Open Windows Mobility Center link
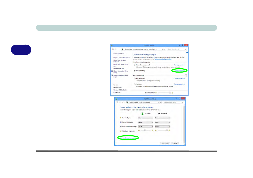This screenshot has width=253, height=178. pyautogui.click(x=120, y=90)
